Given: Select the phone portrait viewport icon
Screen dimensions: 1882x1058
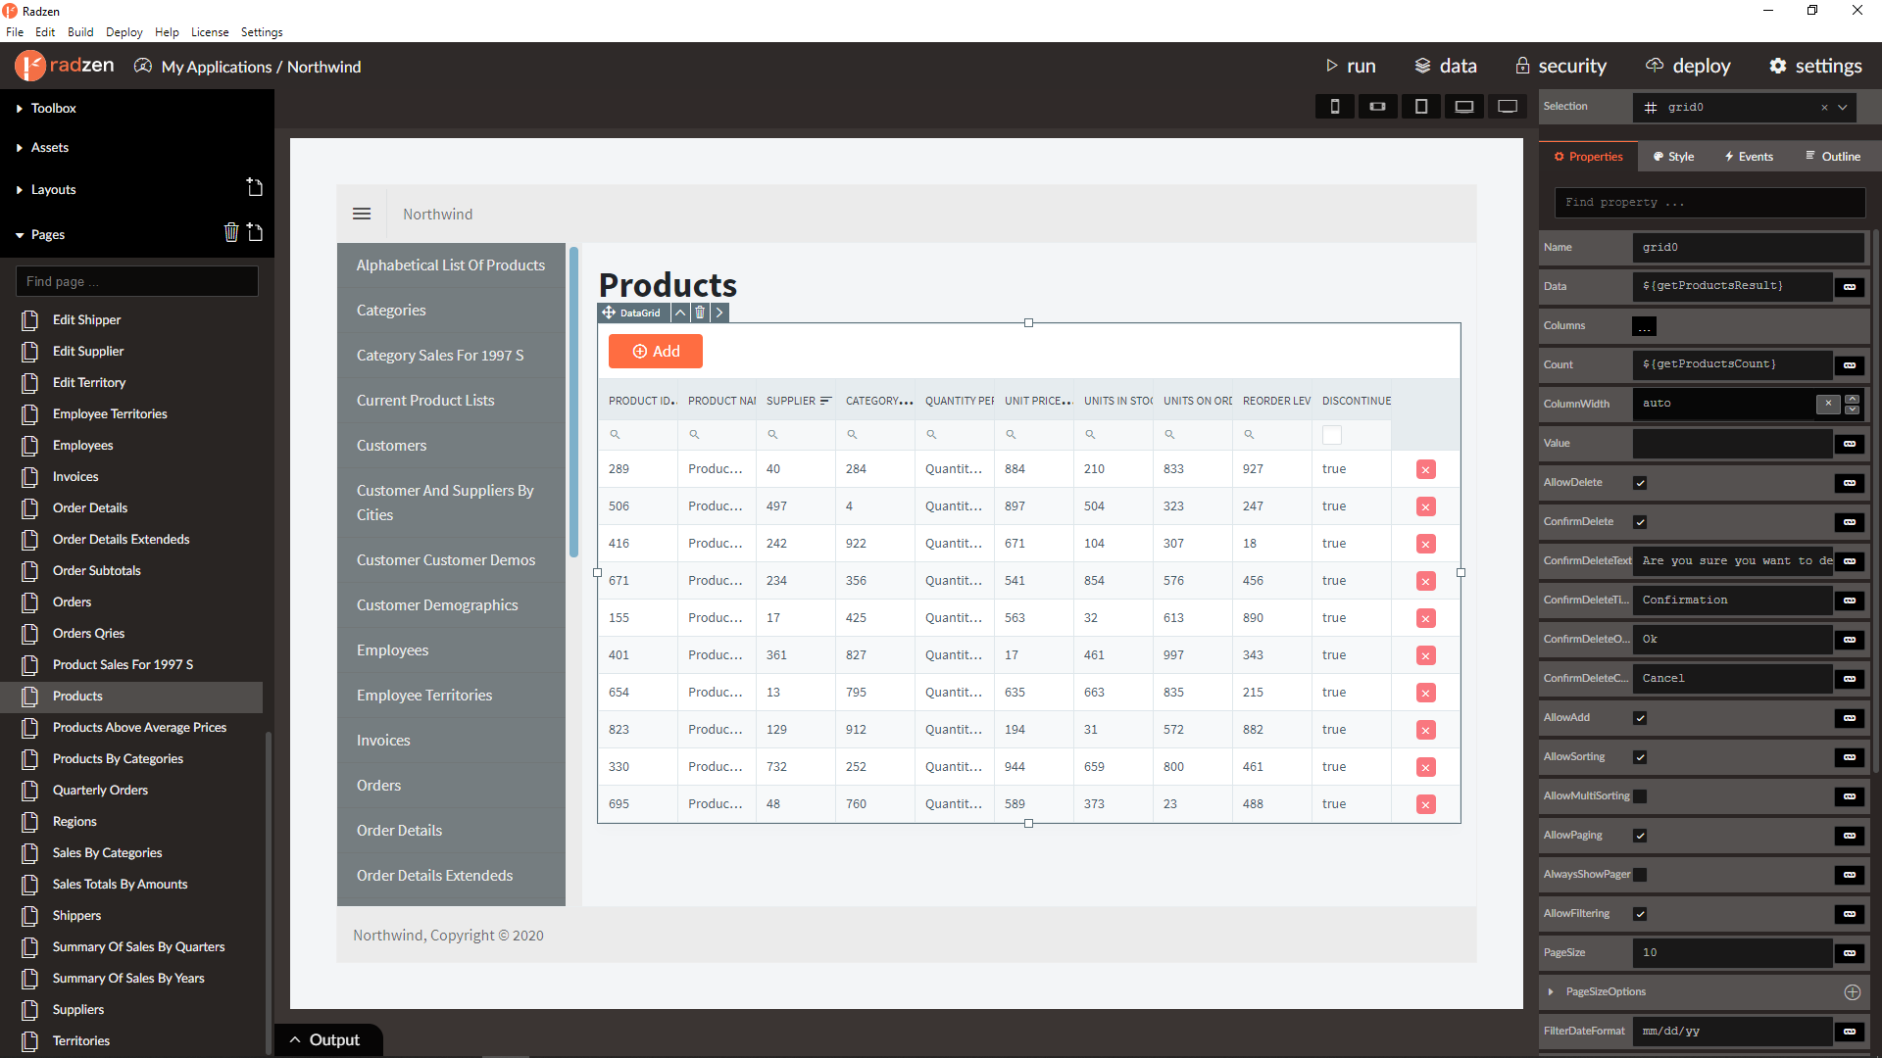Looking at the screenshot, I should click(x=1334, y=106).
